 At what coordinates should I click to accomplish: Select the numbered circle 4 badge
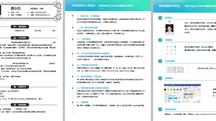pyautogui.click(x=160, y=78)
